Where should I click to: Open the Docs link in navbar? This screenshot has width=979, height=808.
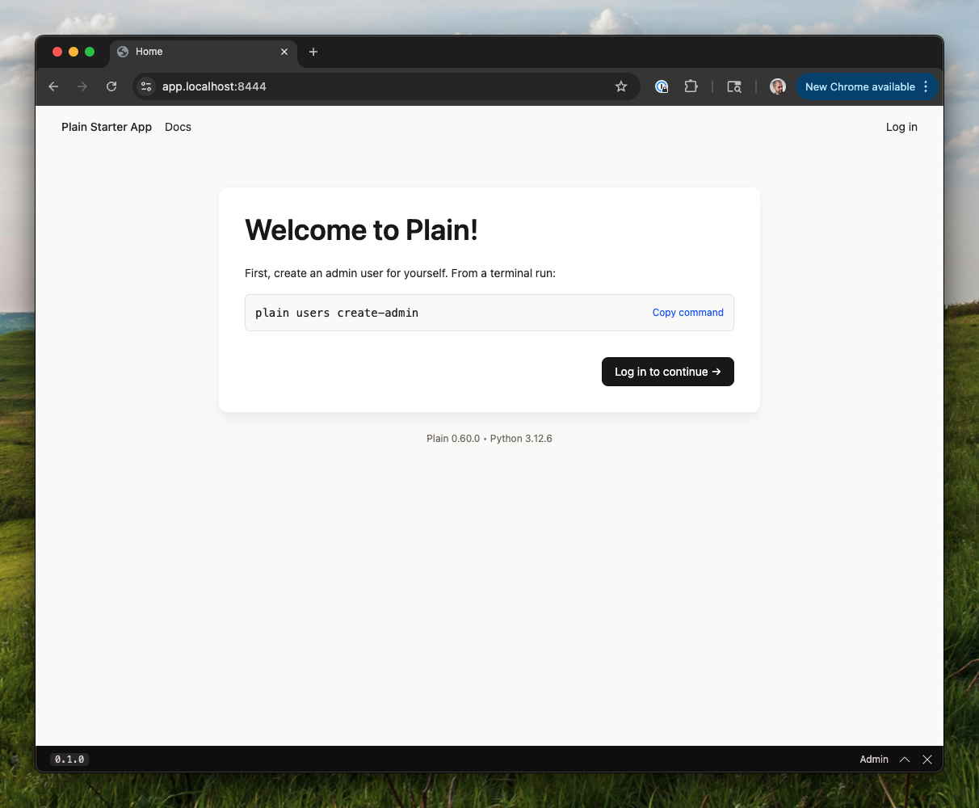click(x=178, y=127)
